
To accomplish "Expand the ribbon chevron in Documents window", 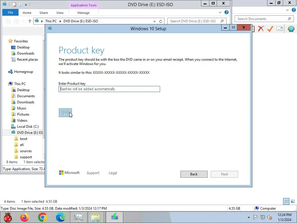I will tap(287, 10).
